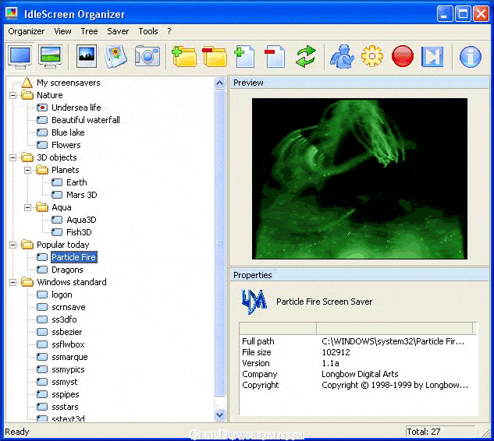494x441 pixels.
Task: Click the IdleScreen Organizer title bar icon
Action: pos(12,14)
